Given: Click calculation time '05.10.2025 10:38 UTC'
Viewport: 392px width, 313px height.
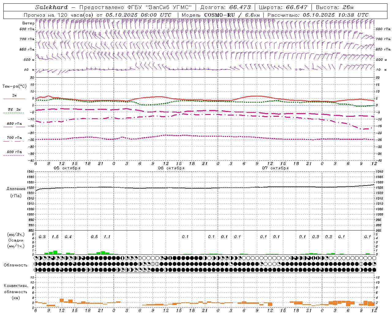Looking at the screenshot, I should coord(336,15).
